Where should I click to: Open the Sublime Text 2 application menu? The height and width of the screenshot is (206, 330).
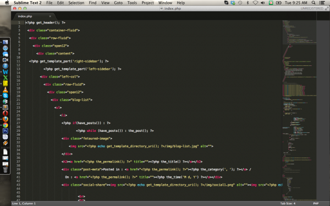click(x=28, y=3)
